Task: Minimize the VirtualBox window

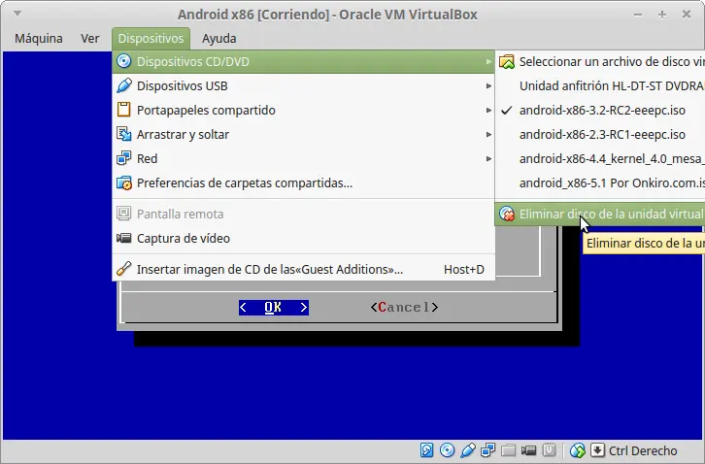Action: point(638,15)
